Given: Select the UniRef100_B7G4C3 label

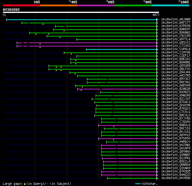Looking at the screenshot, I should pos(176,102).
